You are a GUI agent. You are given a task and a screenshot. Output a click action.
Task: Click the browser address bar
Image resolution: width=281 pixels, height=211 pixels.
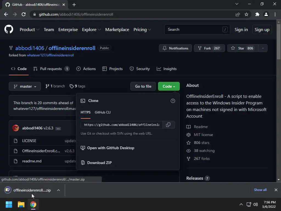[133, 14]
